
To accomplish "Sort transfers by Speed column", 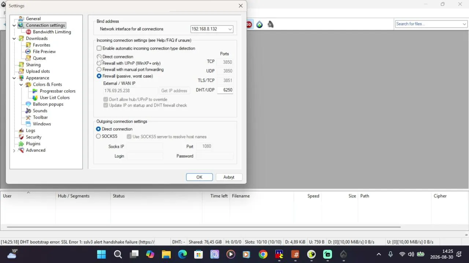I will point(308,196).
